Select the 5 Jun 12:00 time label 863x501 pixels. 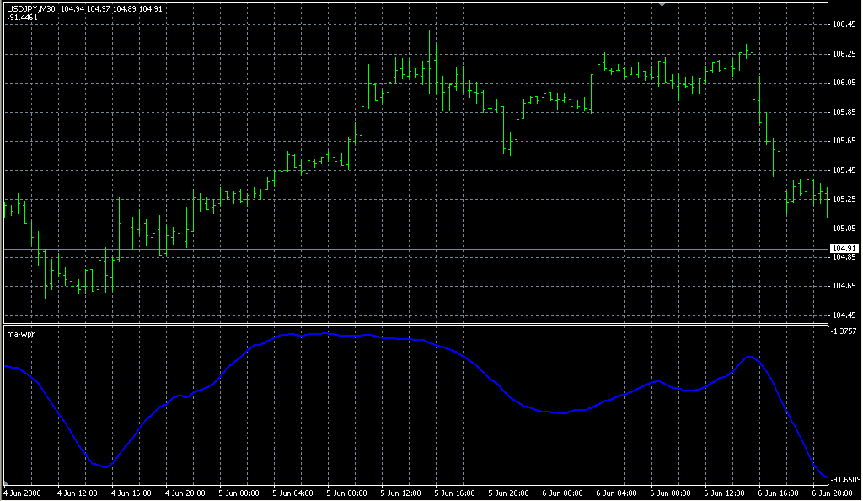[x=400, y=493]
